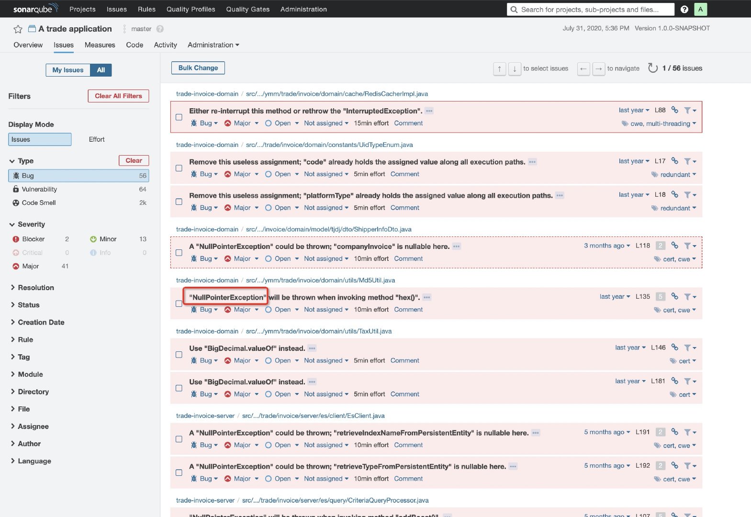Switch to My Issues
The image size is (751, 517).
pyautogui.click(x=68, y=70)
